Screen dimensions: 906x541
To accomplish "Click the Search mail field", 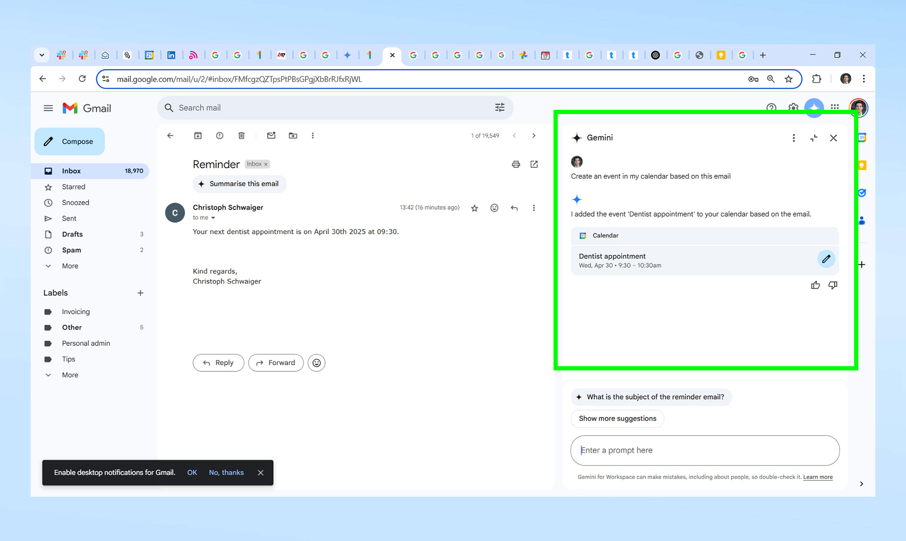I will pos(335,108).
